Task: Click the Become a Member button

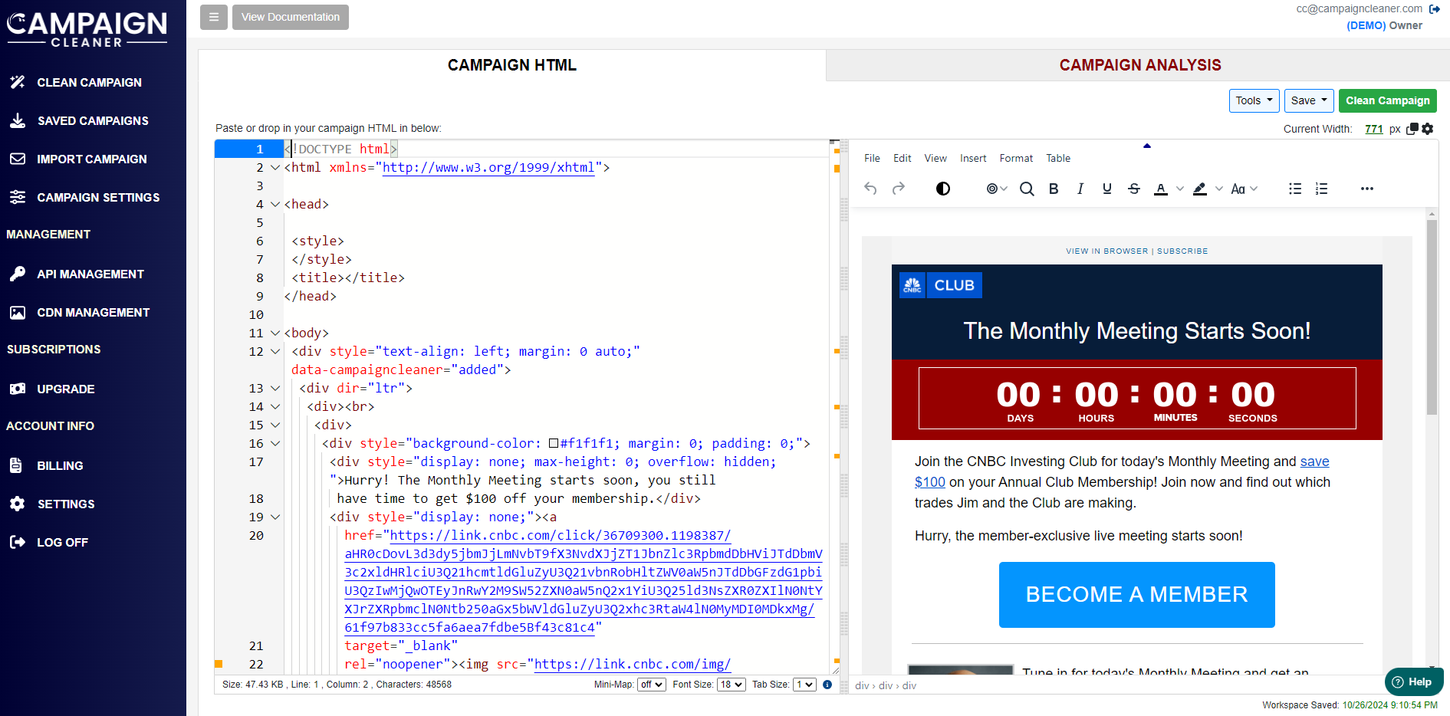Action: pyautogui.click(x=1136, y=595)
